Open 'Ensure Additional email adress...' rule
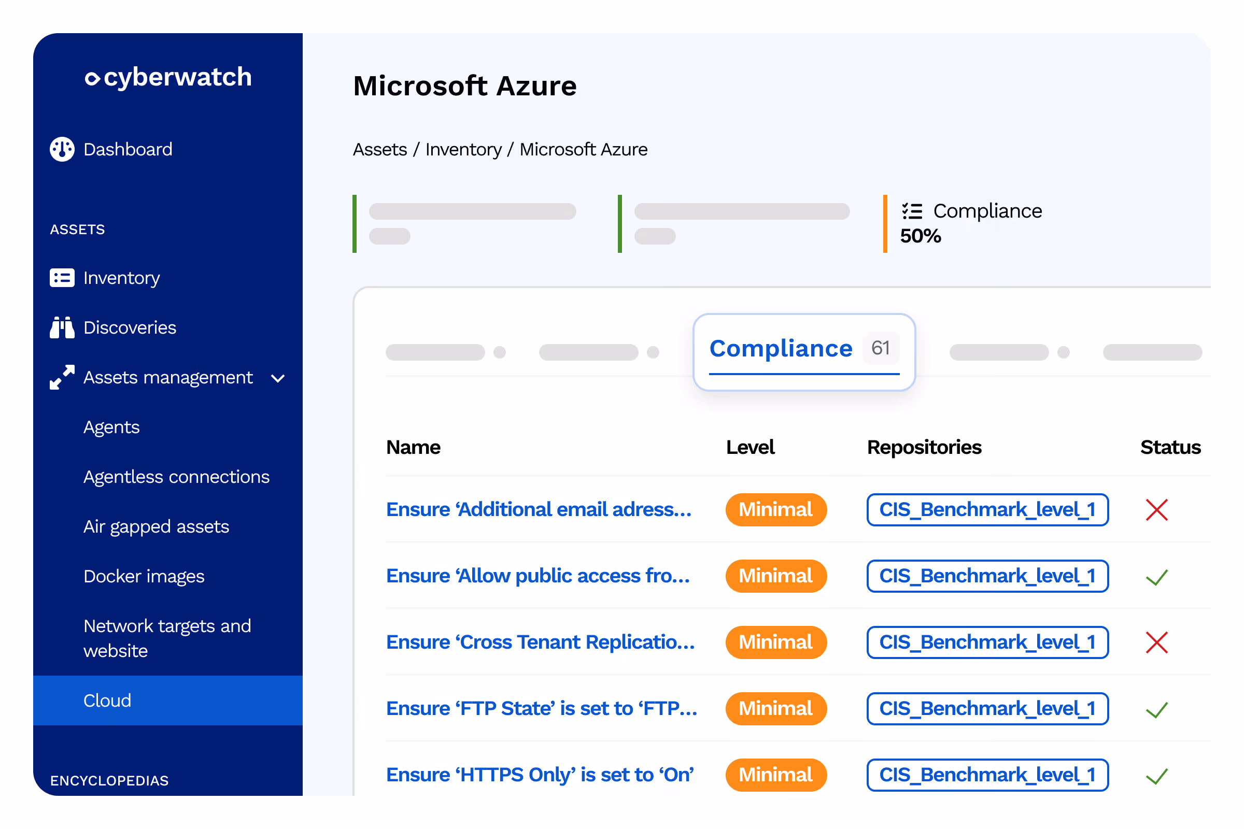Image resolution: width=1244 pixels, height=829 pixels. 539,510
